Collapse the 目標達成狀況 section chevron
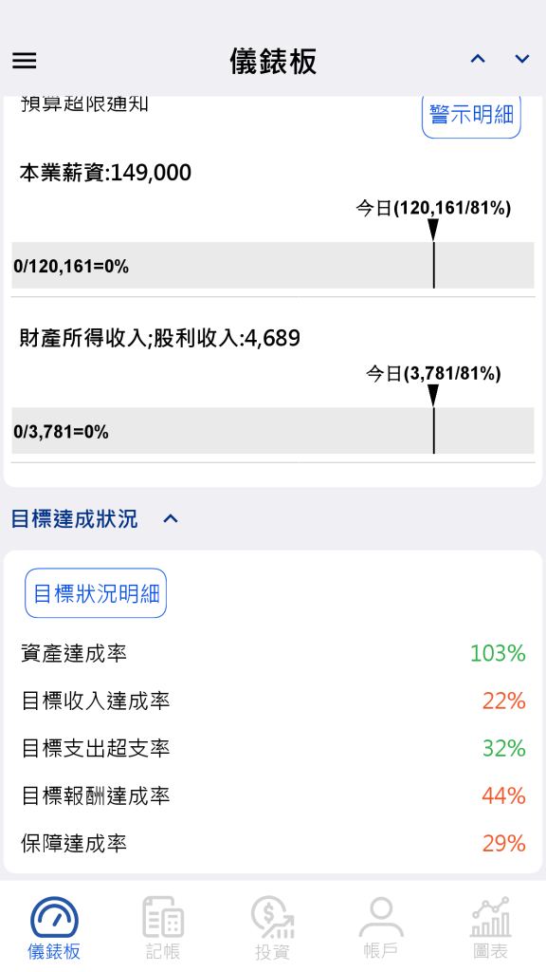Viewport: 546px width, 972px height. (x=171, y=519)
